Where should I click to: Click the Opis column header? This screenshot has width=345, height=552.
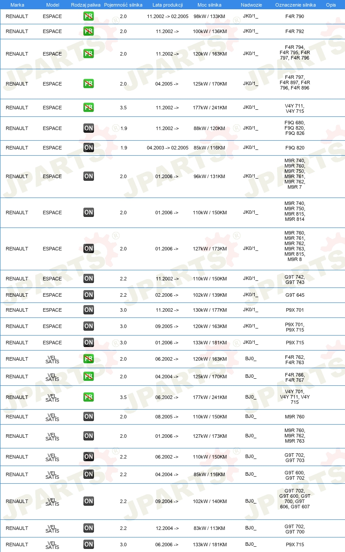331,4
